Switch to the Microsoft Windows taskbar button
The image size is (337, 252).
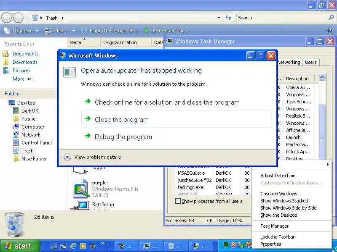[201, 246]
